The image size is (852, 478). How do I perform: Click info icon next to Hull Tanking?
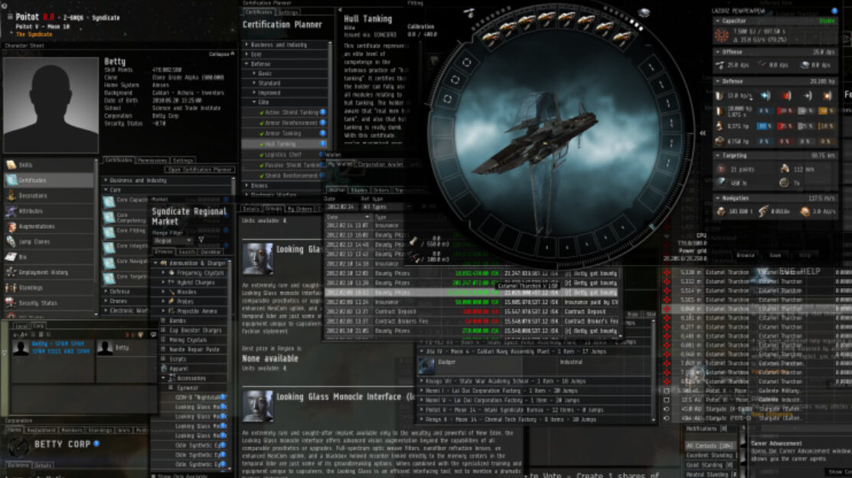pyautogui.click(x=322, y=144)
